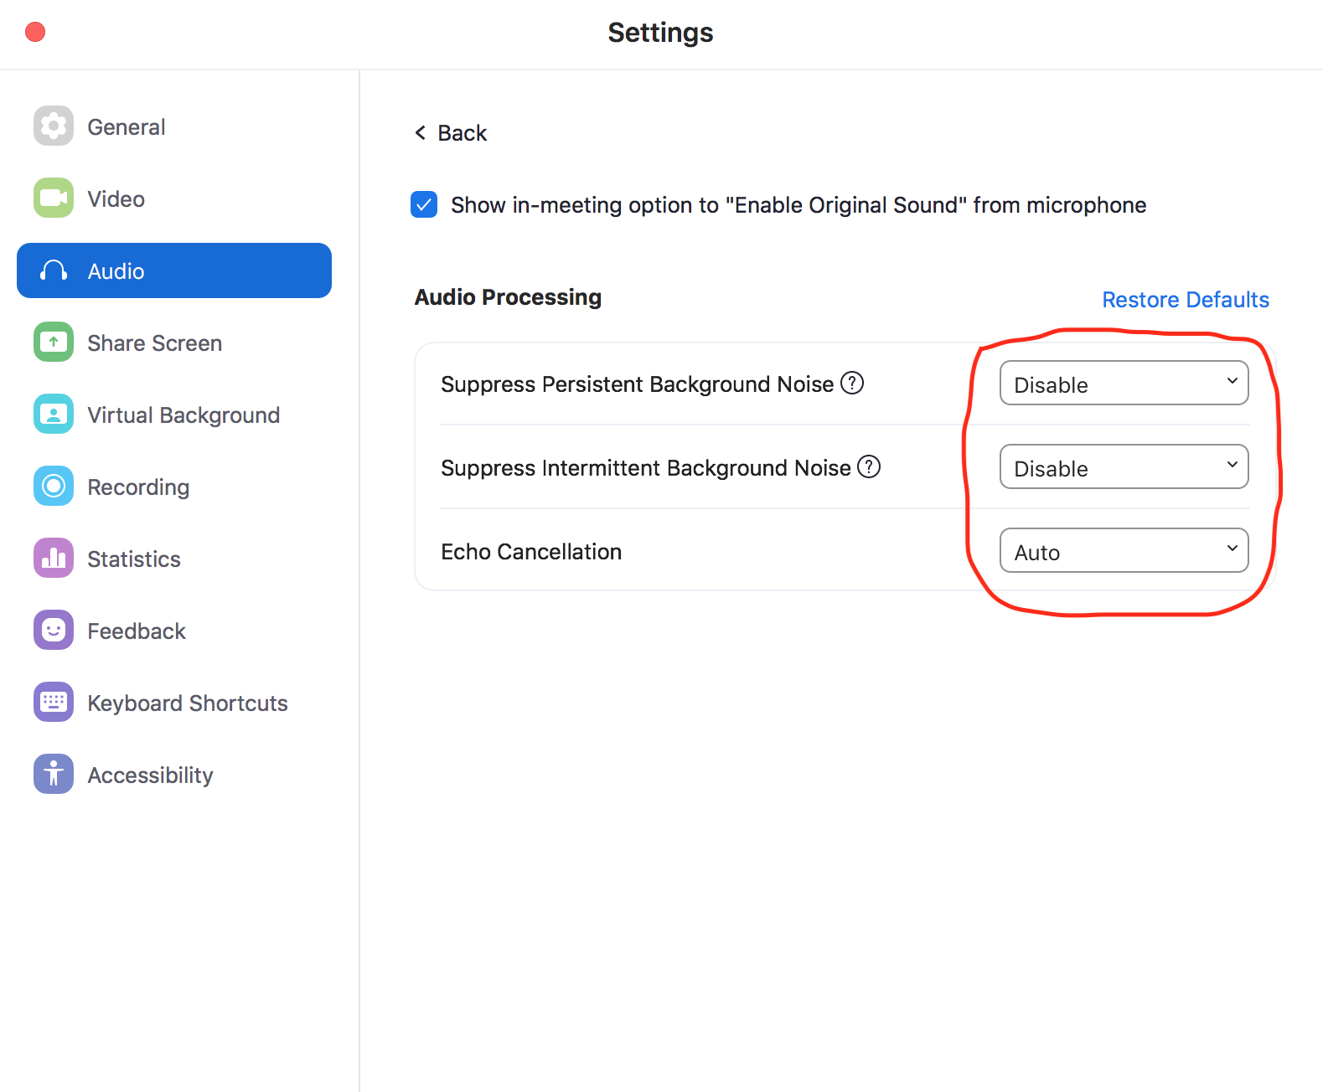Select the Audio settings tab
Screen dimensions: 1323x1092
point(174,270)
